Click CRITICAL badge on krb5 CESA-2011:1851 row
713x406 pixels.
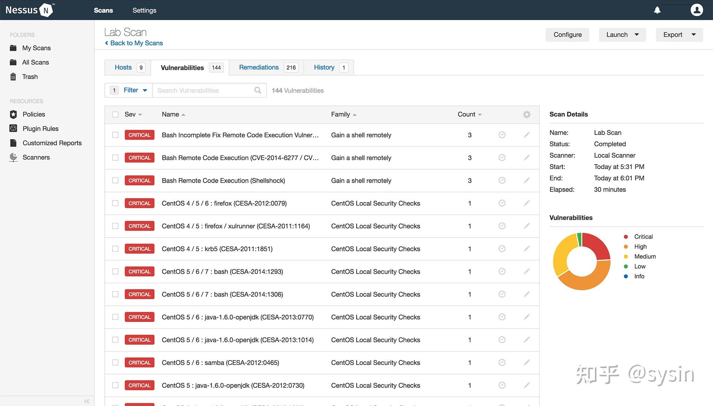click(x=139, y=249)
